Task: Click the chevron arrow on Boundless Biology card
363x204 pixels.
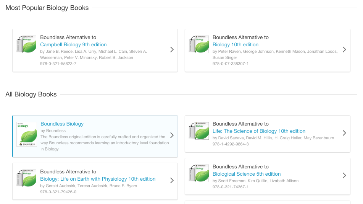Action: [172, 135]
